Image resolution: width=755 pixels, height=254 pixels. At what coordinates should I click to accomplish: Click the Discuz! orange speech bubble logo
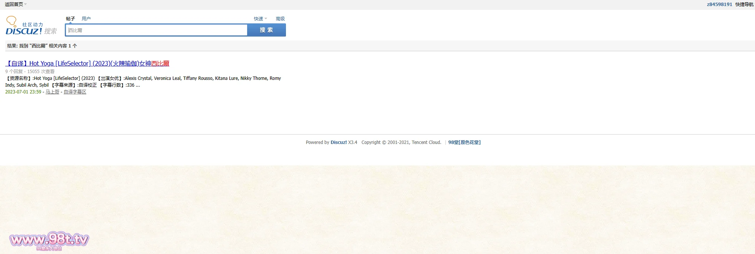[12, 21]
